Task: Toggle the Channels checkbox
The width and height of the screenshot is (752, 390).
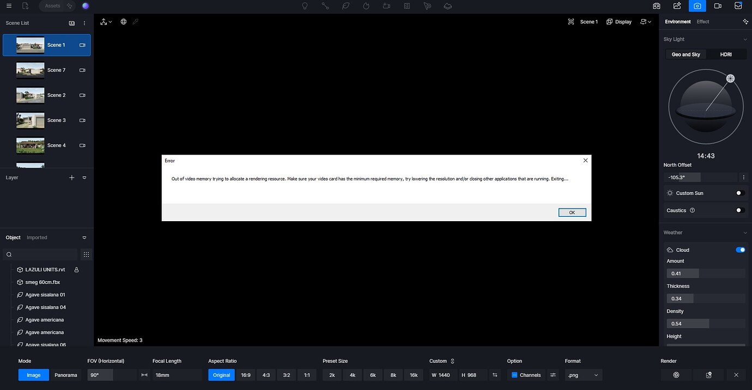Action: point(514,375)
